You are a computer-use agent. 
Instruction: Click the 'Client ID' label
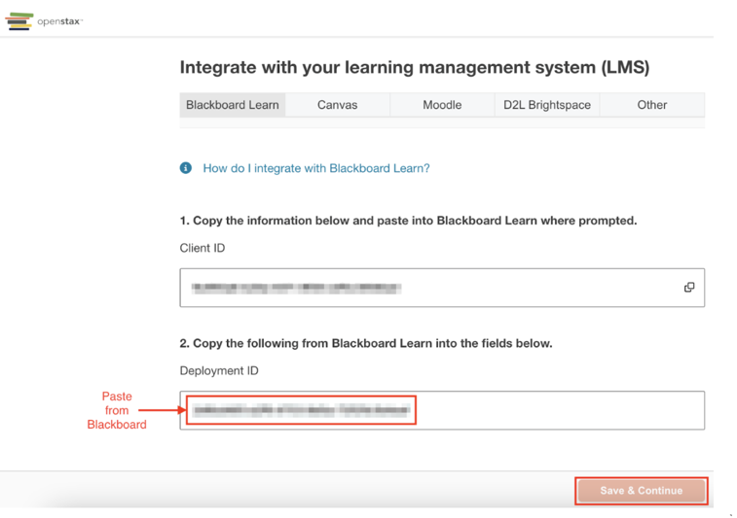point(203,248)
